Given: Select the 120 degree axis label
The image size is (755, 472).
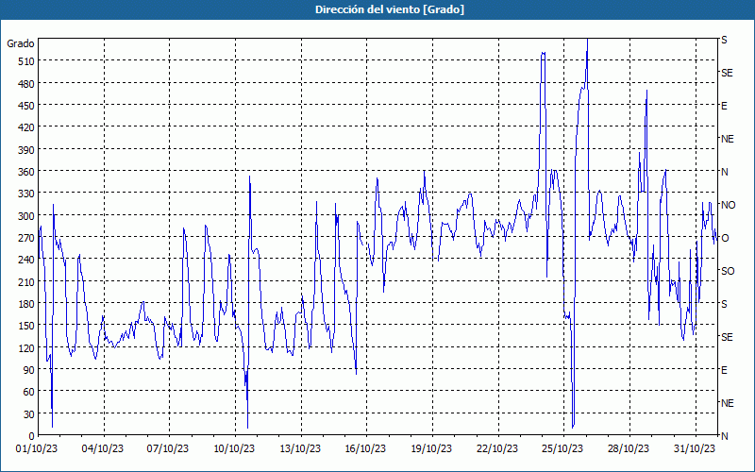Looking at the screenshot, I should [x=26, y=348].
